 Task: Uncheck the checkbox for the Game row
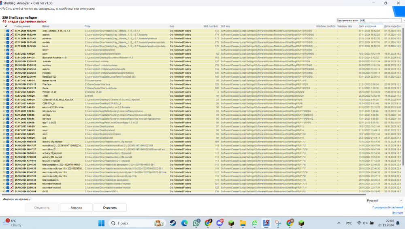pos(8,88)
